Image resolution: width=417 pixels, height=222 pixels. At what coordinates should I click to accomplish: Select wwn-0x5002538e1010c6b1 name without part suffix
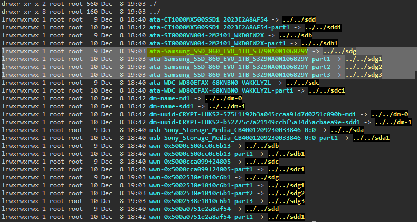(190, 177)
